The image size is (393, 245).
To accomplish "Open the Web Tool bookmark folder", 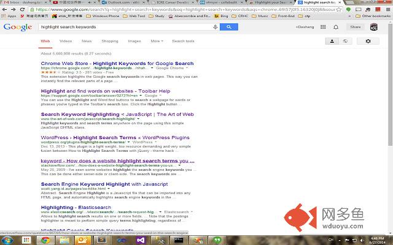I will point(134,16).
